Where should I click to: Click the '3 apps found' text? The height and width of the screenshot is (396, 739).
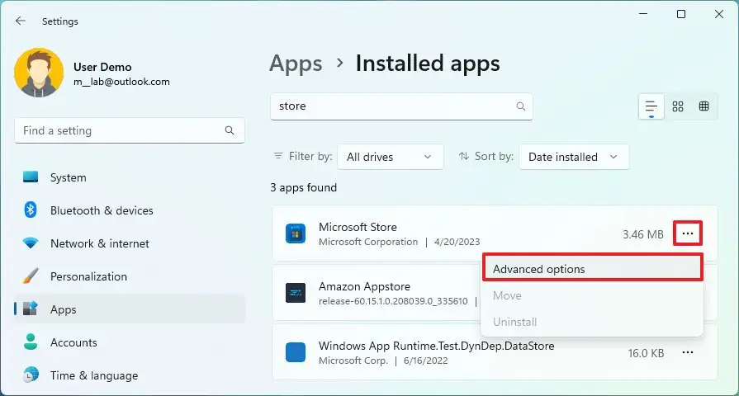[x=304, y=187]
